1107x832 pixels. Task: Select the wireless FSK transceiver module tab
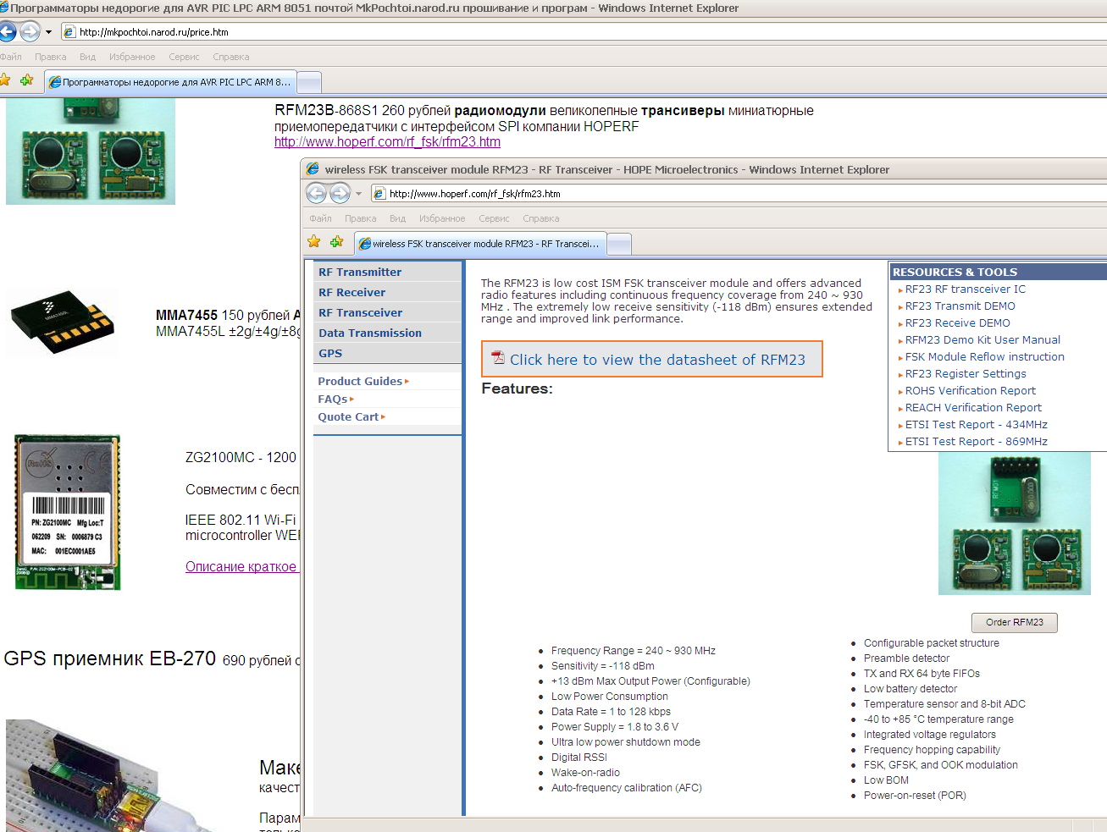click(480, 244)
